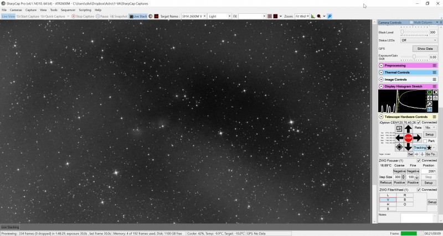Click the green circle icon beside the histogram
This screenshot has width=443, height=236.
pyautogui.click(x=430, y=92)
